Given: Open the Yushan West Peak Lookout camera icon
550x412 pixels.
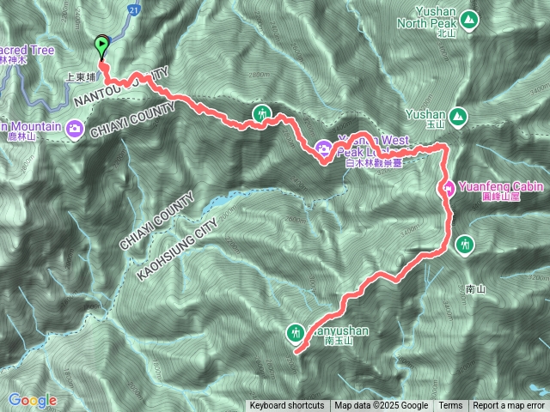Looking at the screenshot, I should point(323,148).
